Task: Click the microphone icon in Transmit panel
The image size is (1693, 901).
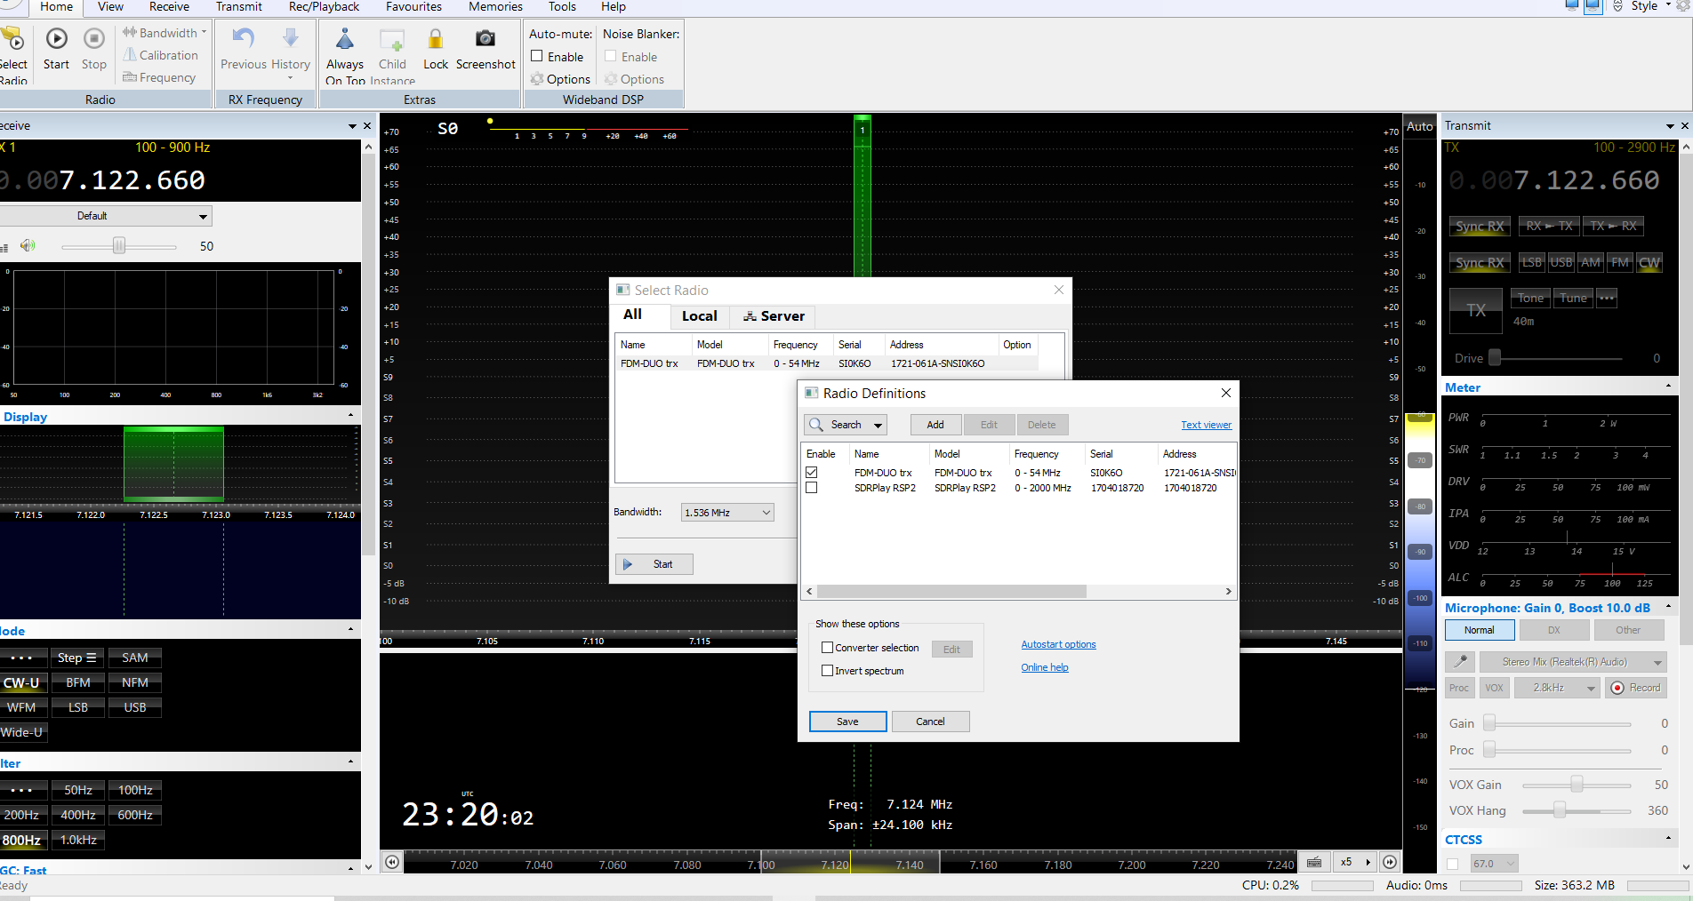Action: point(1460,662)
